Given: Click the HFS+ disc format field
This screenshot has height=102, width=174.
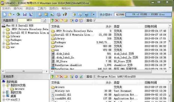Looking at the screenshot, I should 29,20.
